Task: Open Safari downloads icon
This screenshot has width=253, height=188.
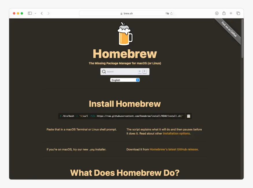Action: 217,13
